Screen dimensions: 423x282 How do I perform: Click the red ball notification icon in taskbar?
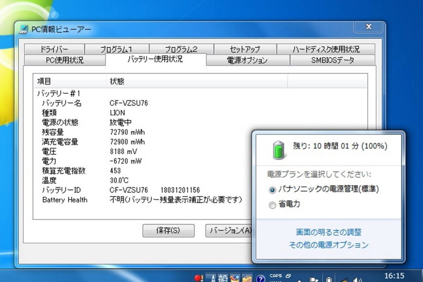pos(199,278)
